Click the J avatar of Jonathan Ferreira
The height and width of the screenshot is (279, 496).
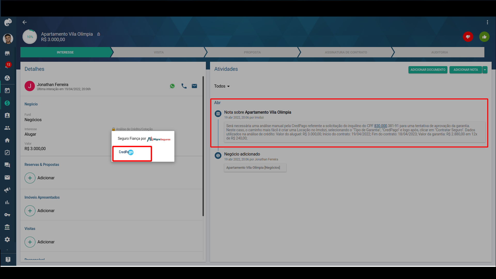pyautogui.click(x=30, y=86)
